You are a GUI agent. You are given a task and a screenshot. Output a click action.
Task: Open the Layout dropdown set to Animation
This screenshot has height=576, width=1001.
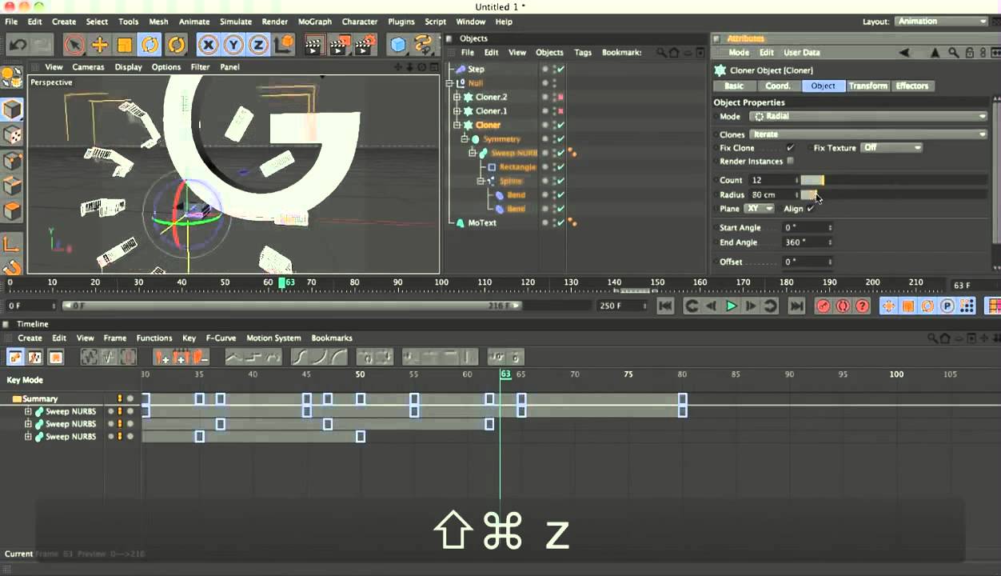[x=941, y=22]
